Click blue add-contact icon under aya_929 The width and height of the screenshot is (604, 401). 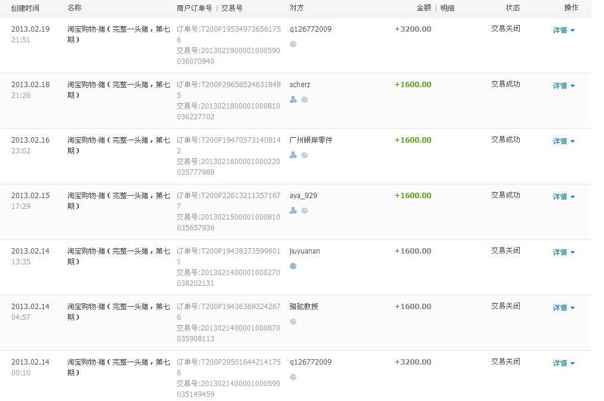(x=293, y=211)
